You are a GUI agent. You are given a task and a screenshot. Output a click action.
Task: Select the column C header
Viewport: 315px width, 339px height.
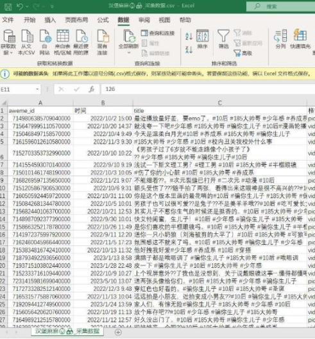pyautogui.click(x=220, y=103)
